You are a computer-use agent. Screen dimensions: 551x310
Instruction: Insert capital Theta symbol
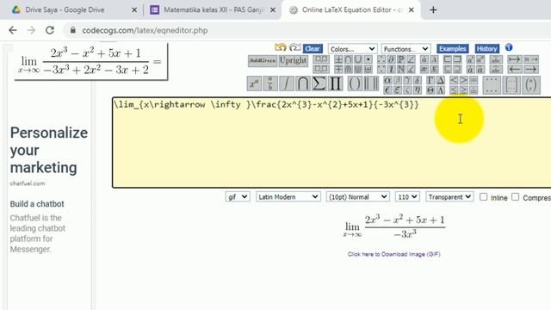coord(430,90)
